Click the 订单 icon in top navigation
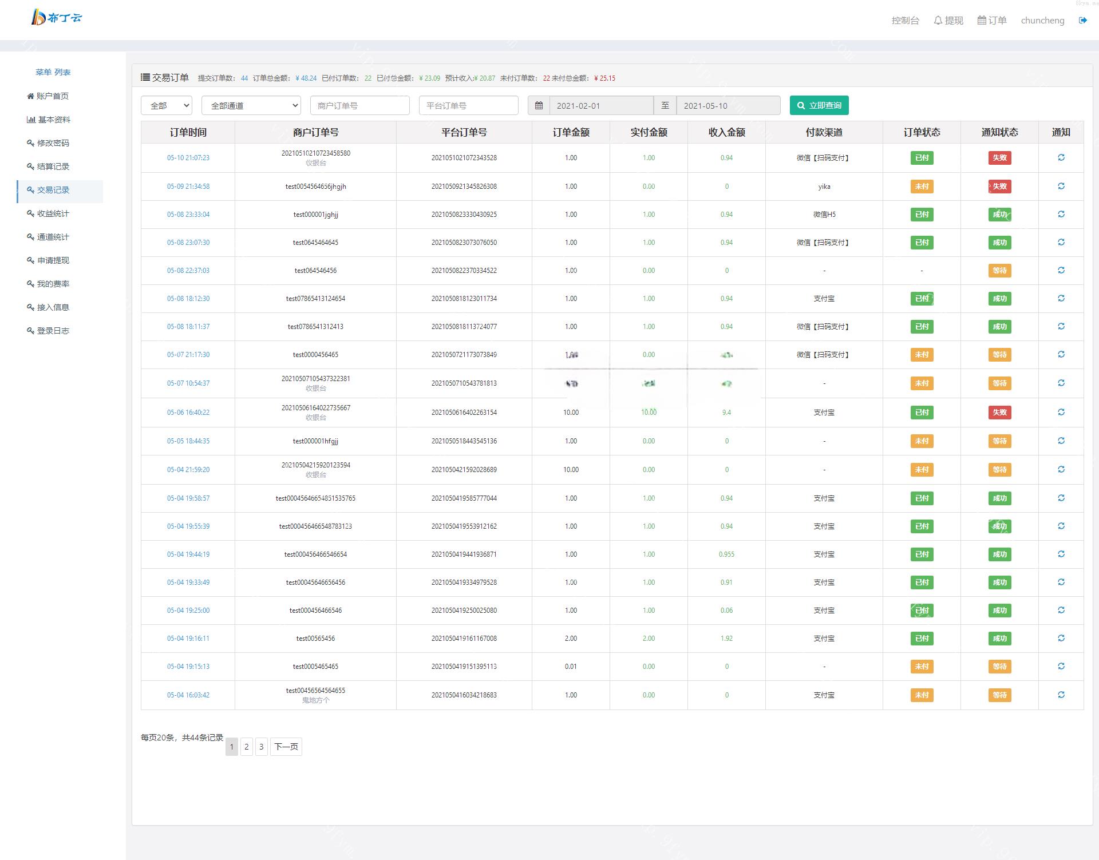The height and width of the screenshot is (860, 1099). tap(982, 20)
